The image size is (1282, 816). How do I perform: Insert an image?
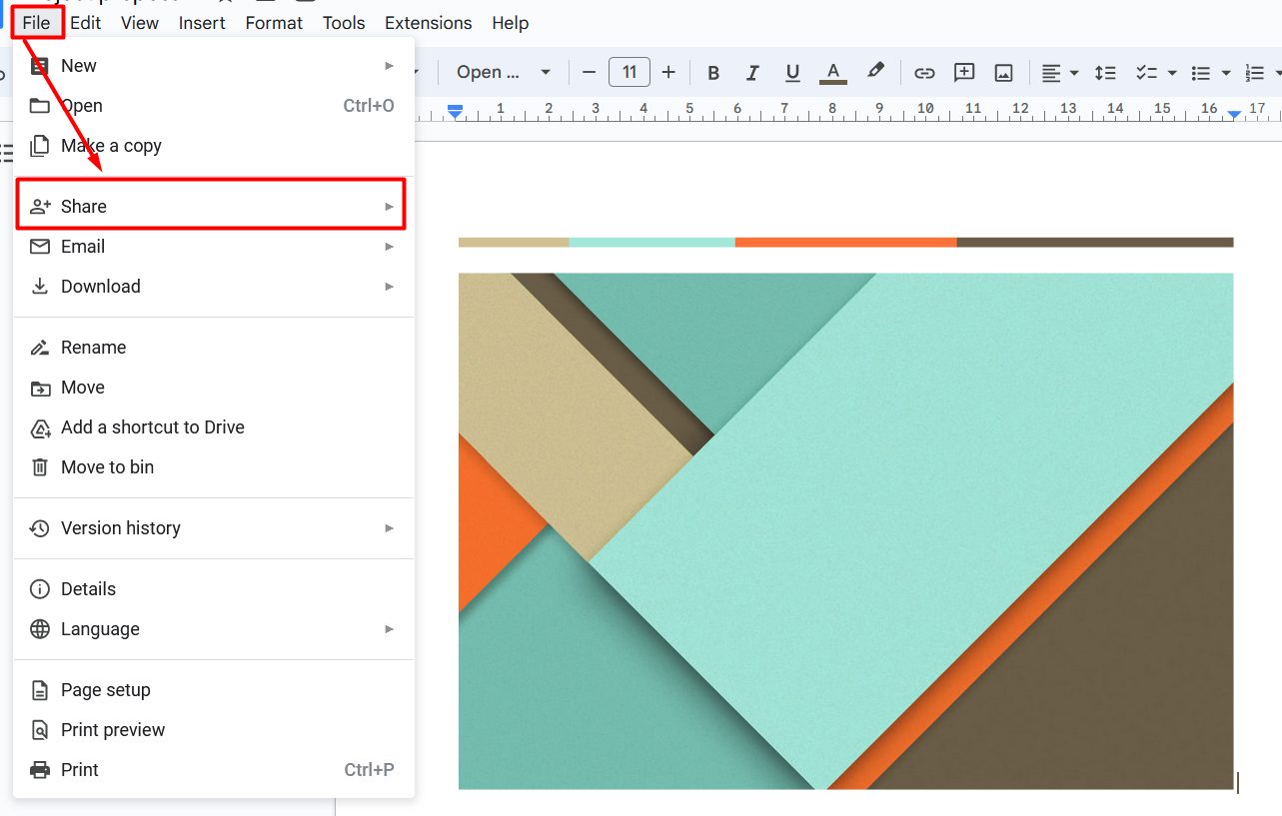point(1003,72)
